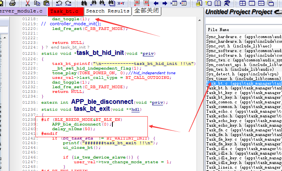Click the project panel pin icon
Screen dimensions: 282x171
[x=278, y=12]
